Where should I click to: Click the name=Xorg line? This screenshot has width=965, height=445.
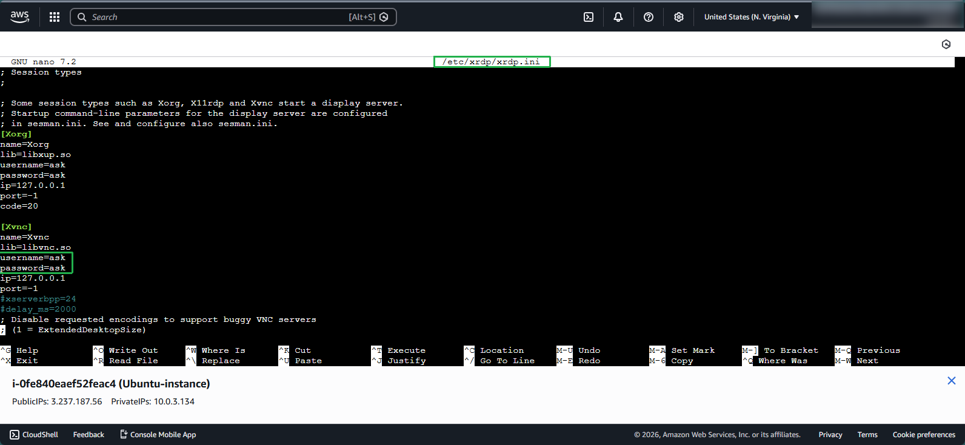coord(25,144)
